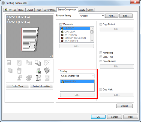The height and width of the screenshot is (122, 141).
Task: Open the Quality tab
Action: pos(82,10)
